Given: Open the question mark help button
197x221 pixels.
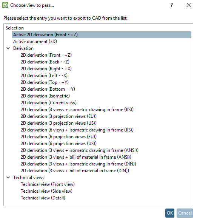Looking at the screenshot, I should tap(172, 5).
